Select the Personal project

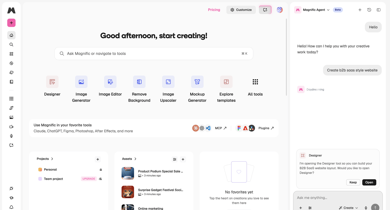click(x=70, y=169)
